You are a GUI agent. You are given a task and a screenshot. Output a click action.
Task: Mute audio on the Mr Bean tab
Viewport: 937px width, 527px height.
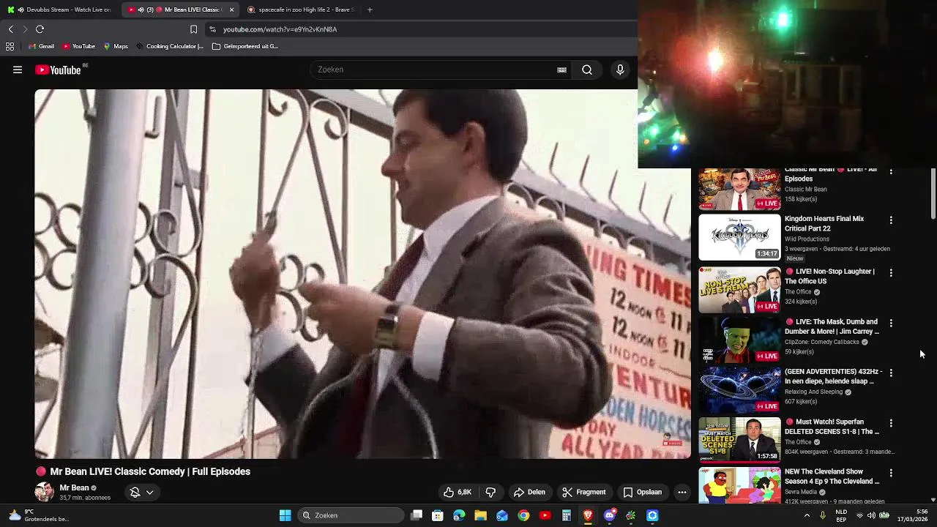141,10
